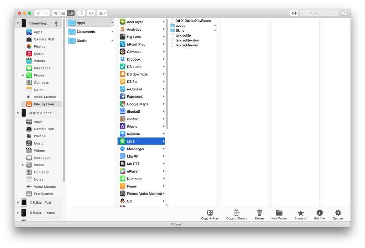Click the Shortcut star icon
This screenshot has height=248, width=365.
(x=300, y=213)
